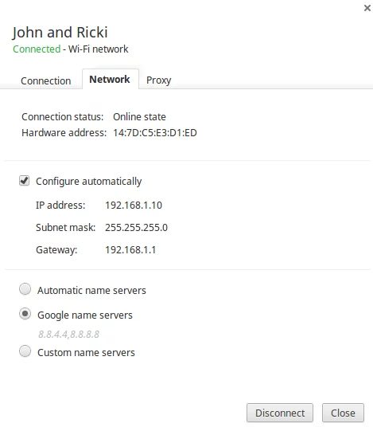Screen dimensions: 373x427
Task: Click the Online state status text
Action: click(x=139, y=117)
